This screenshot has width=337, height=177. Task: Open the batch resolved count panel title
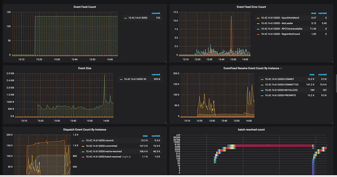pos(251,130)
